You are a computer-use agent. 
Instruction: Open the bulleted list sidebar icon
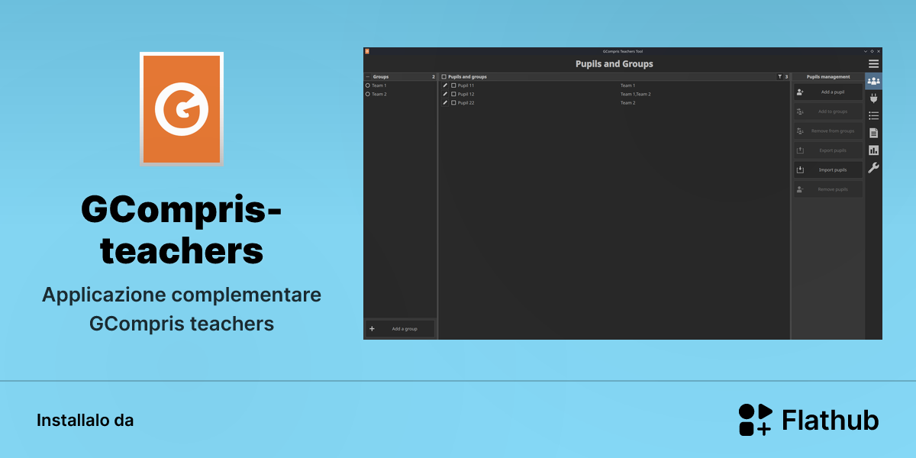click(x=873, y=115)
